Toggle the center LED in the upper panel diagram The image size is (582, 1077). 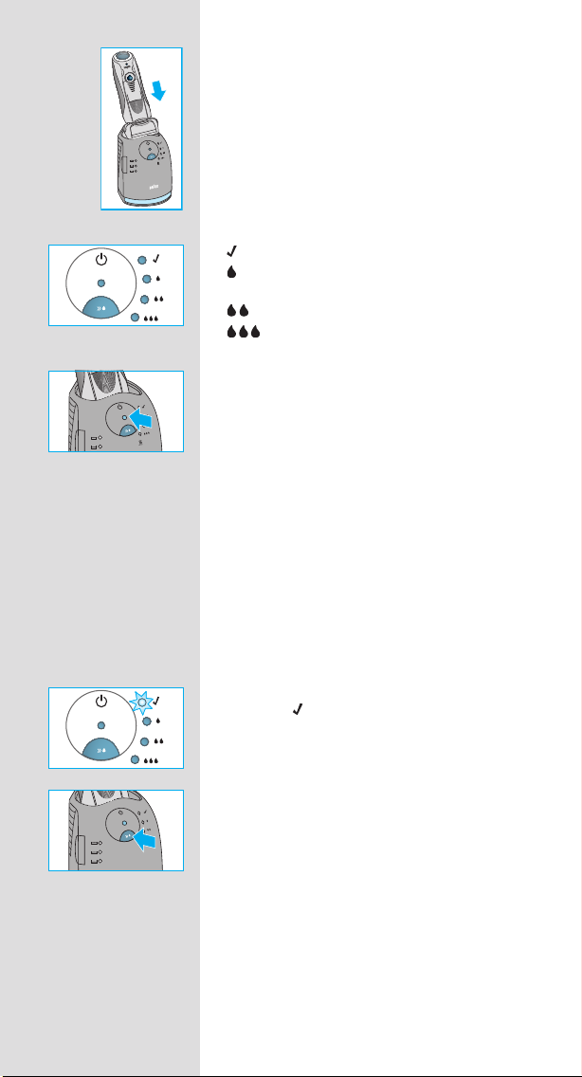(x=101, y=283)
